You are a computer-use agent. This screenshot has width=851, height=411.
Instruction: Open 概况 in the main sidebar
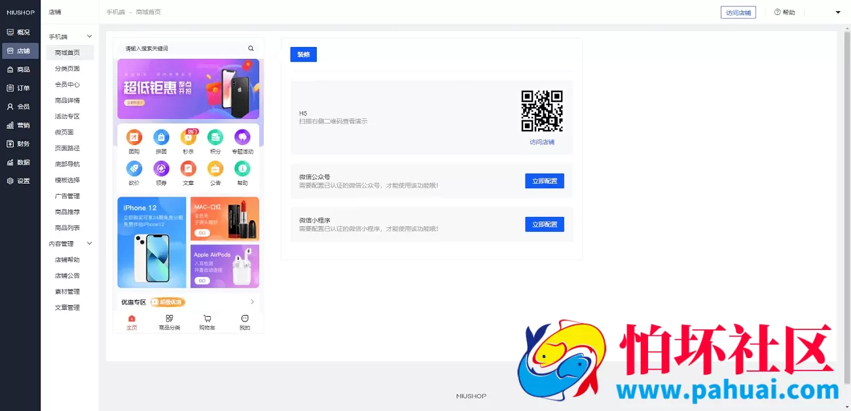click(20, 32)
